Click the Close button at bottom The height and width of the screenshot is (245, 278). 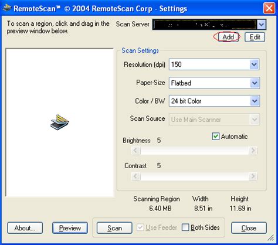point(249,228)
